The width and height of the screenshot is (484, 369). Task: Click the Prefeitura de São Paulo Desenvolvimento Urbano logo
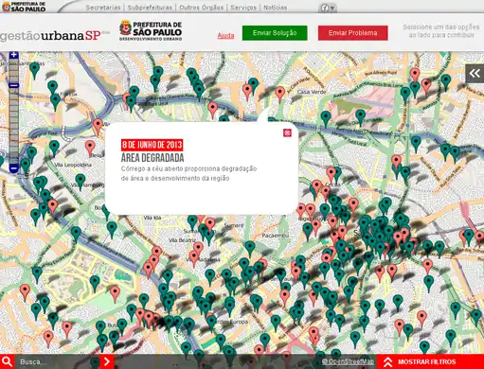151,30
